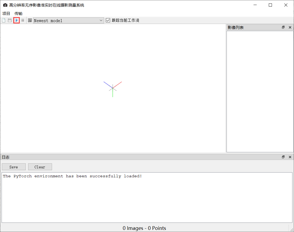
Task: Open the 传输 menu
Action: (x=18, y=13)
